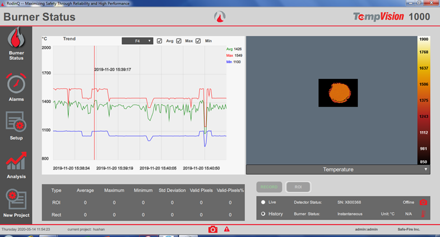Select the History radio button
This screenshot has height=237, width=440.
[x=263, y=213]
